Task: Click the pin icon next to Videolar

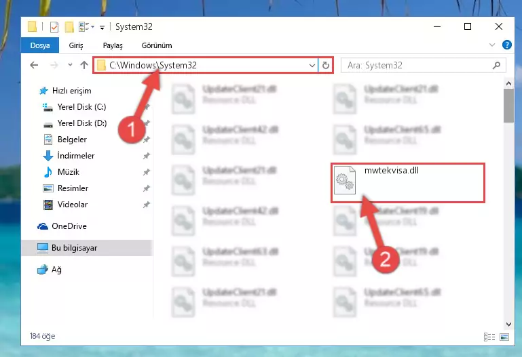Action: [x=146, y=205]
